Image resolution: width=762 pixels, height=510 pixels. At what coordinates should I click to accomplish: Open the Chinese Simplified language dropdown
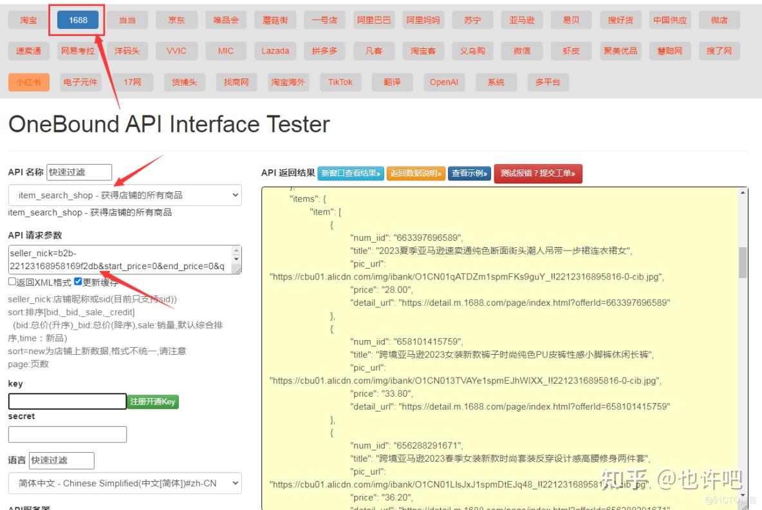coord(124,484)
